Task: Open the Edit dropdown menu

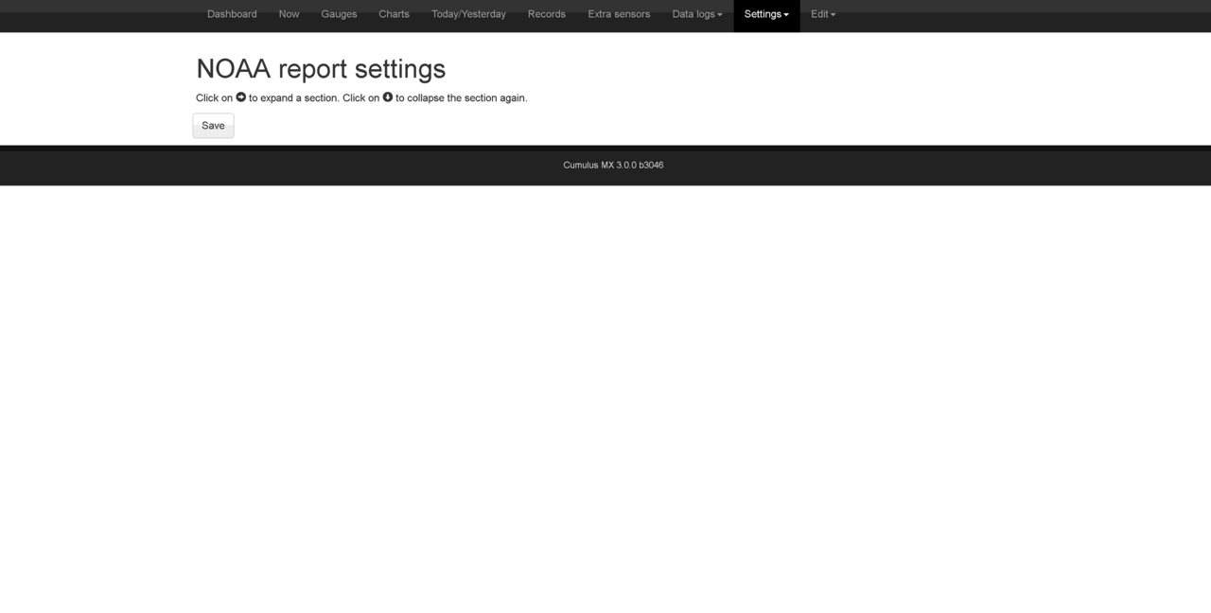Action: [823, 14]
